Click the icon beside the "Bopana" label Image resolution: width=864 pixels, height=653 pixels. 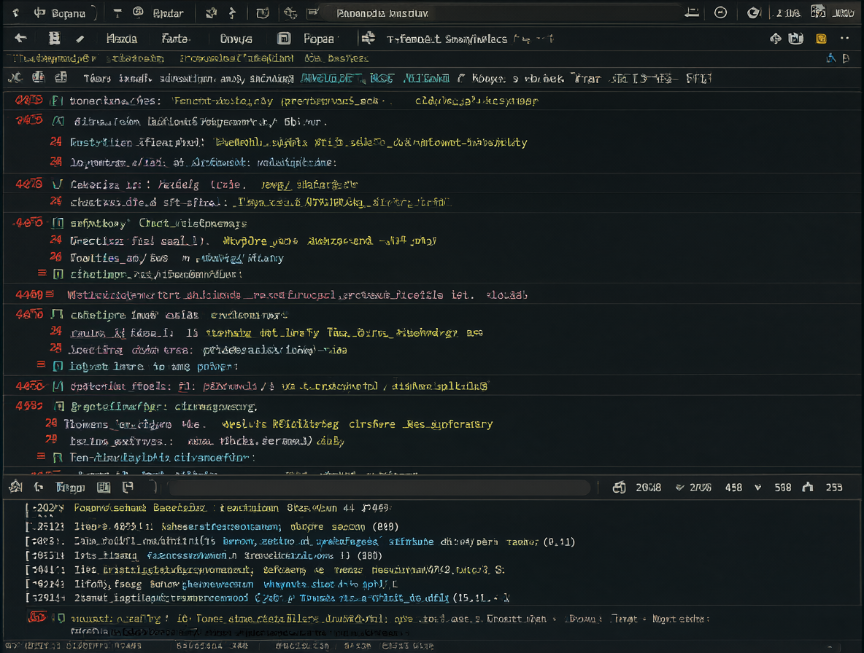point(39,12)
